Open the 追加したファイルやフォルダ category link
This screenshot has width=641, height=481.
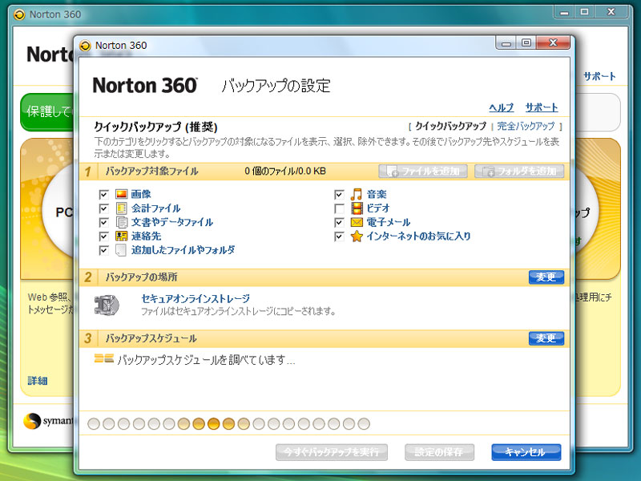(x=183, y=250)
